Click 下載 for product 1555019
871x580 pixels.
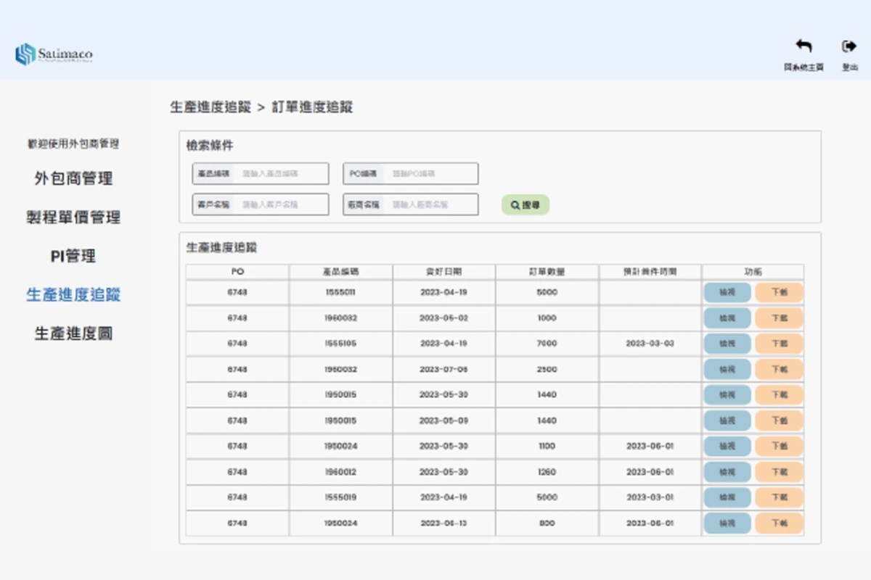click(x=779, y=498)
